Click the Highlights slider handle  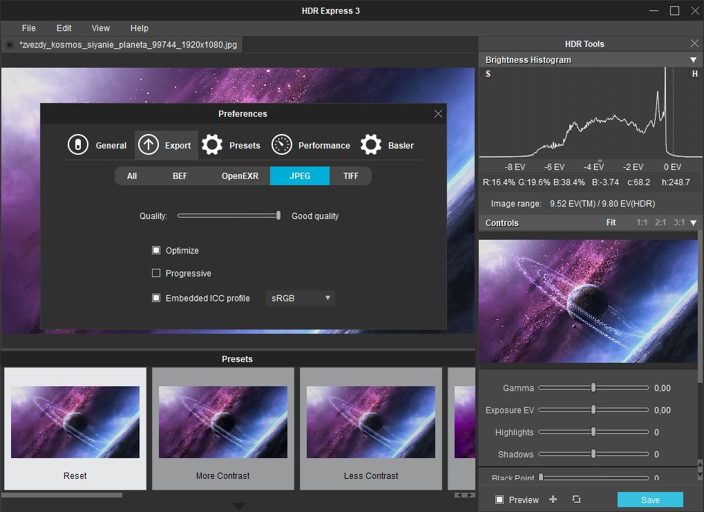pos(593,432)
